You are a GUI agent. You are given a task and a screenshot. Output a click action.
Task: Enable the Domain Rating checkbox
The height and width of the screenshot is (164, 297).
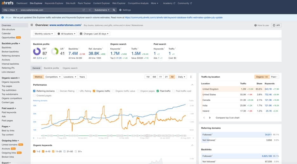(58, 91)
